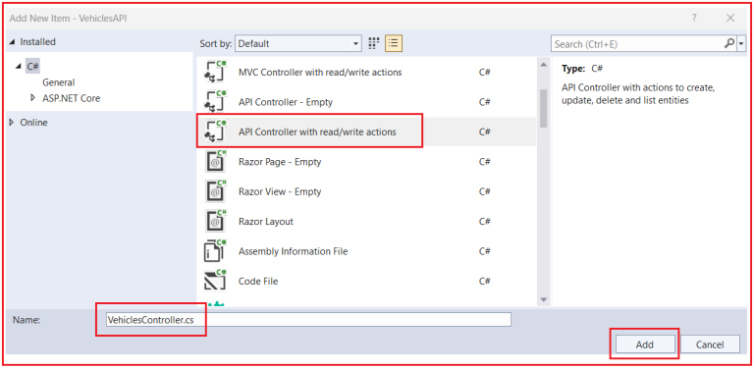Select the General category
The width and height of the screenshot is (754, 369).
(x=59, y=82)
